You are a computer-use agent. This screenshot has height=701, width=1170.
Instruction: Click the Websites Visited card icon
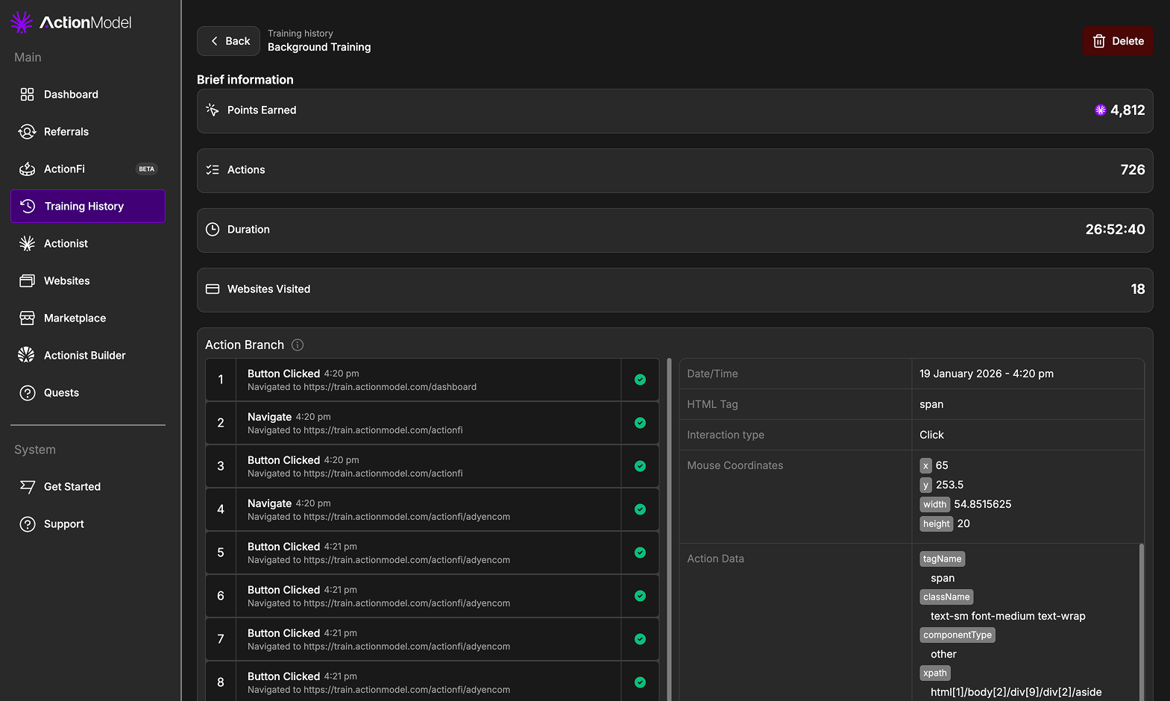(x=213, y=289)
